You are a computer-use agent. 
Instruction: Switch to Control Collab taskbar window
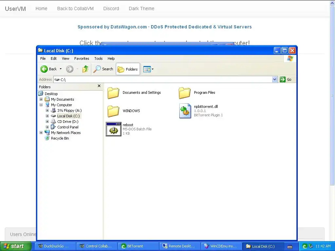[97, 246]
